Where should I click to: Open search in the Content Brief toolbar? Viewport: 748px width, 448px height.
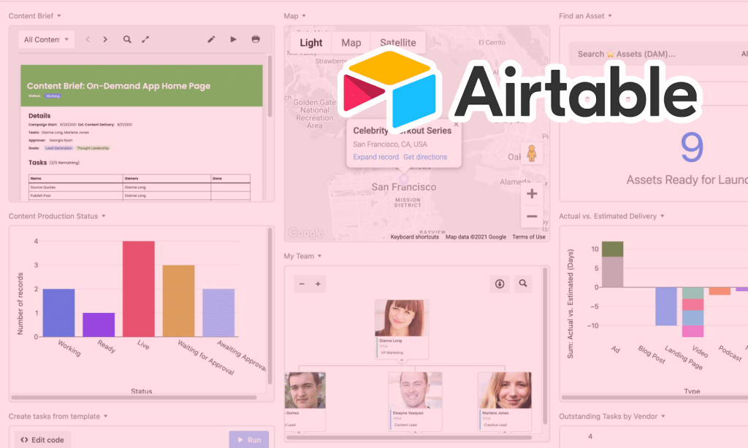127,39
